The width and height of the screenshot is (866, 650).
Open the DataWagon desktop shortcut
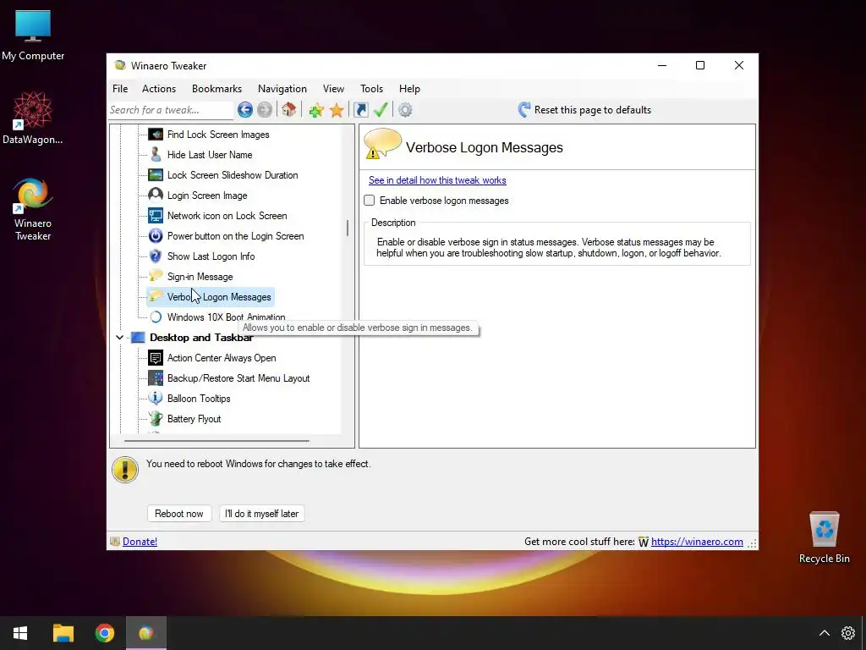pyautogui.click(x=33, y=118)
